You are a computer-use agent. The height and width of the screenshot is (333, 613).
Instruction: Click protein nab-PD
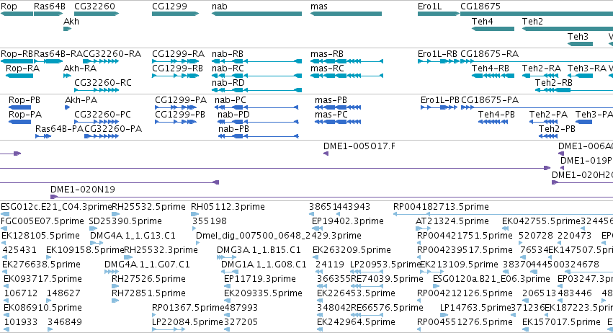pyautogui.click(x=233, y=115)
